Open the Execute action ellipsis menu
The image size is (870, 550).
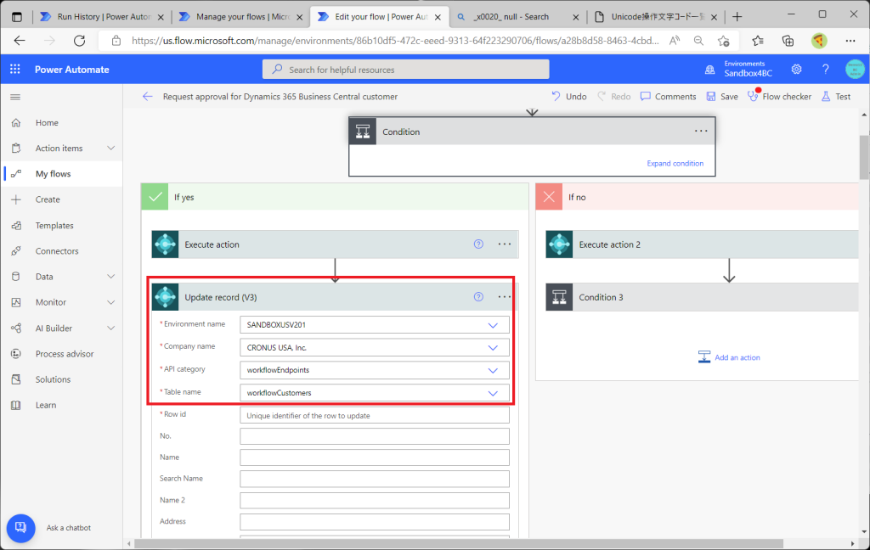[505, 244]
